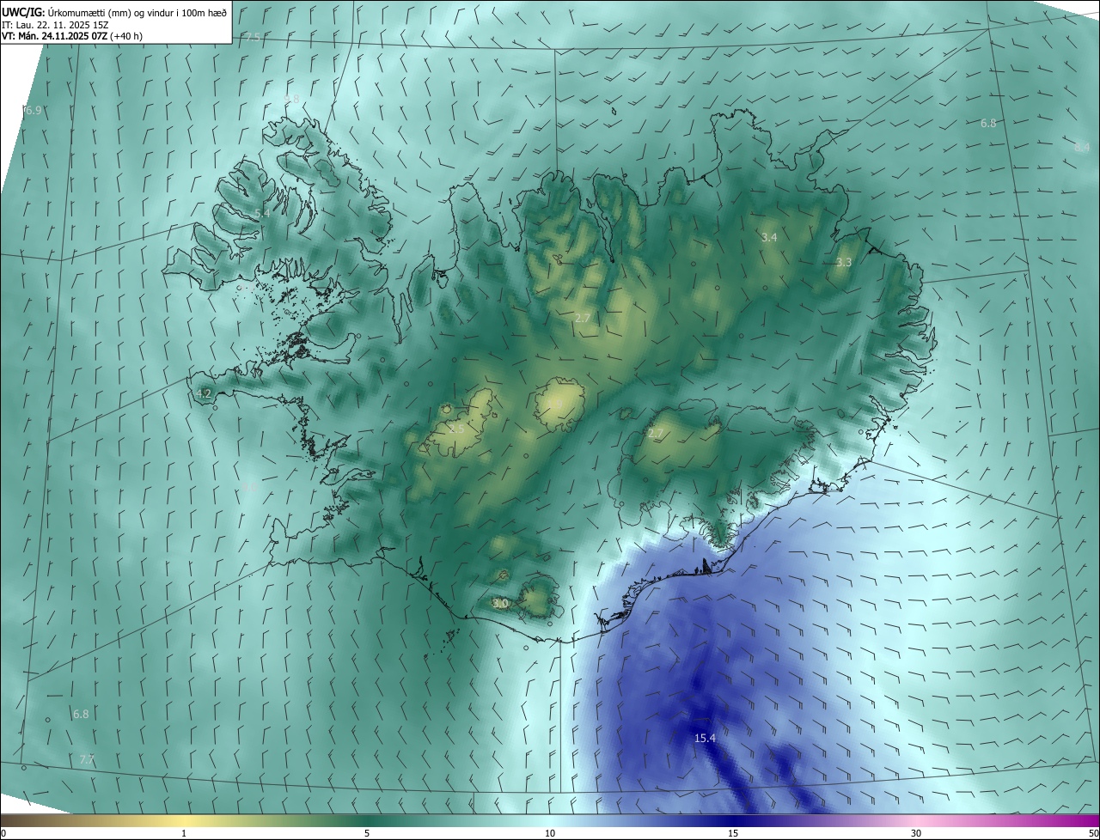Viewport: 1100px width, 840px height.
Task: Click the 8.4 value label
Action: [1082, 147]
